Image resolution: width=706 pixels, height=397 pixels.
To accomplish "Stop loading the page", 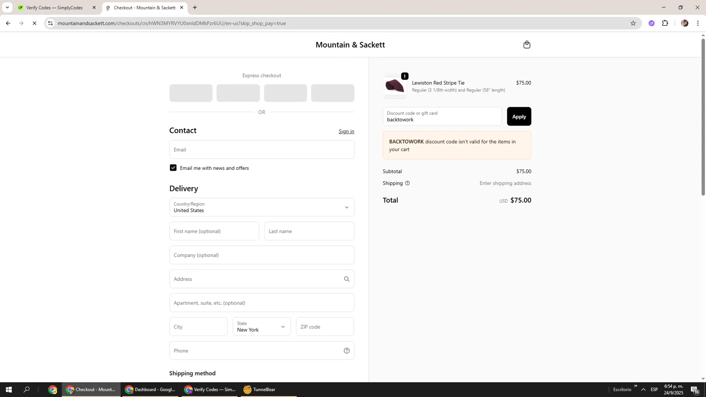I will click(34, 23).
